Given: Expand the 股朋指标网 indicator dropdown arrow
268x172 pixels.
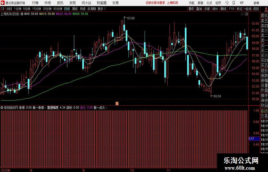Looking at the screenshot, I should [x=2, y=108].
